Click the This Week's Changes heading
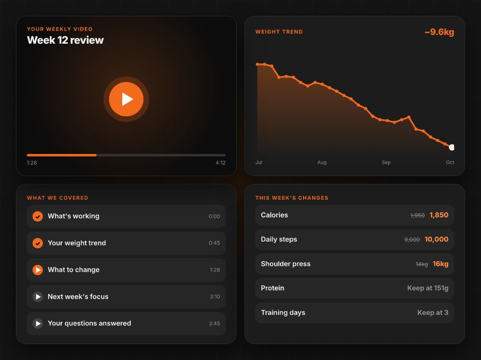481x360 pixels. pos(292,198)
